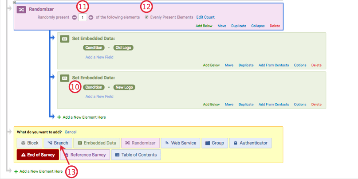Collapse the Randomizer using the small minus box
Screen dimensions: 358x179
[14, 2]
